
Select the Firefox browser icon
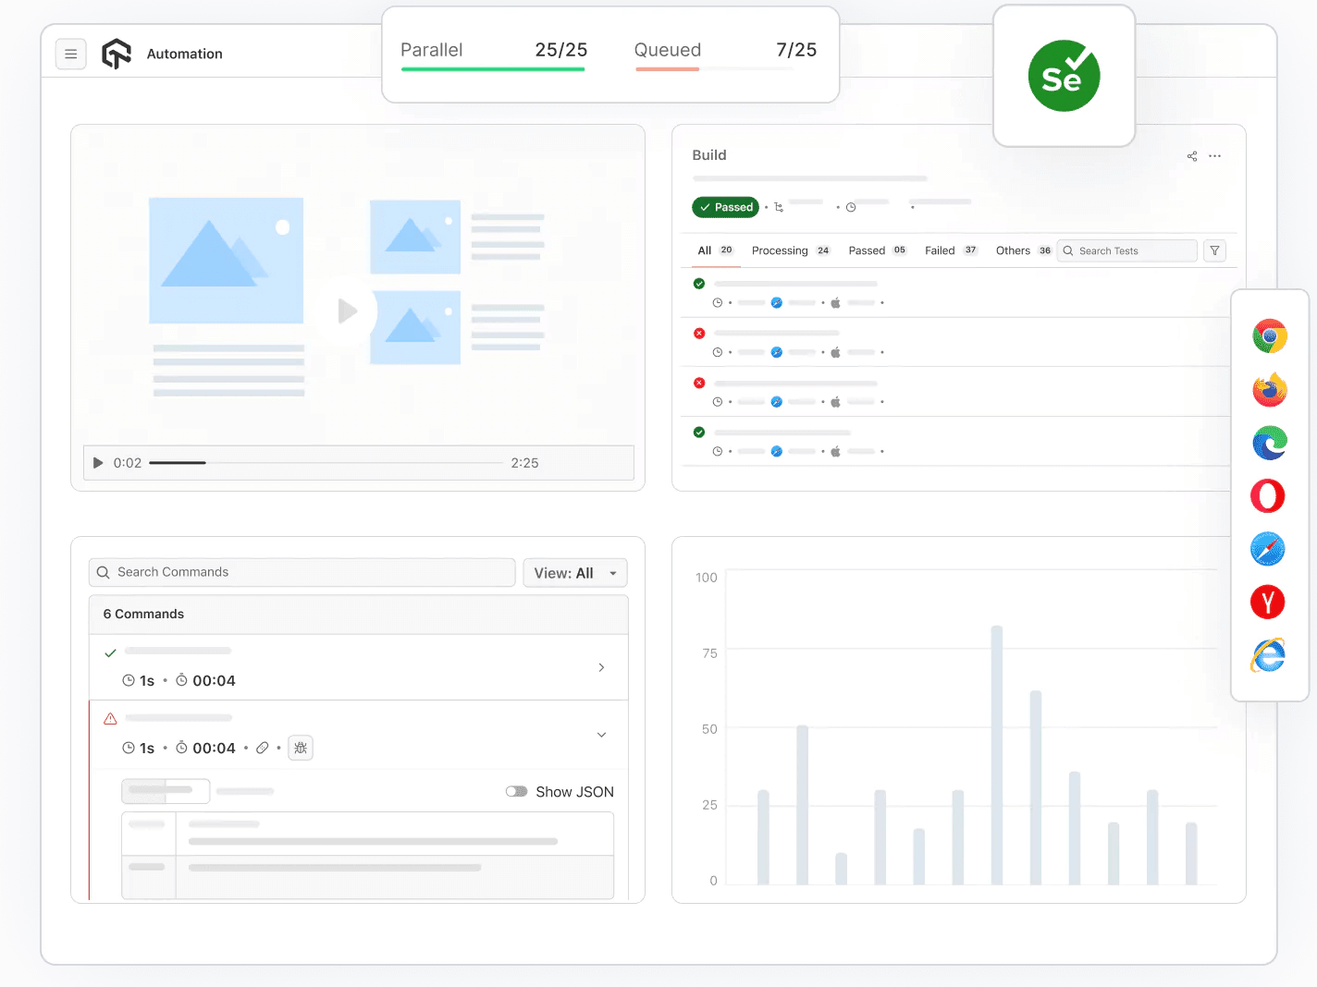1269,389
